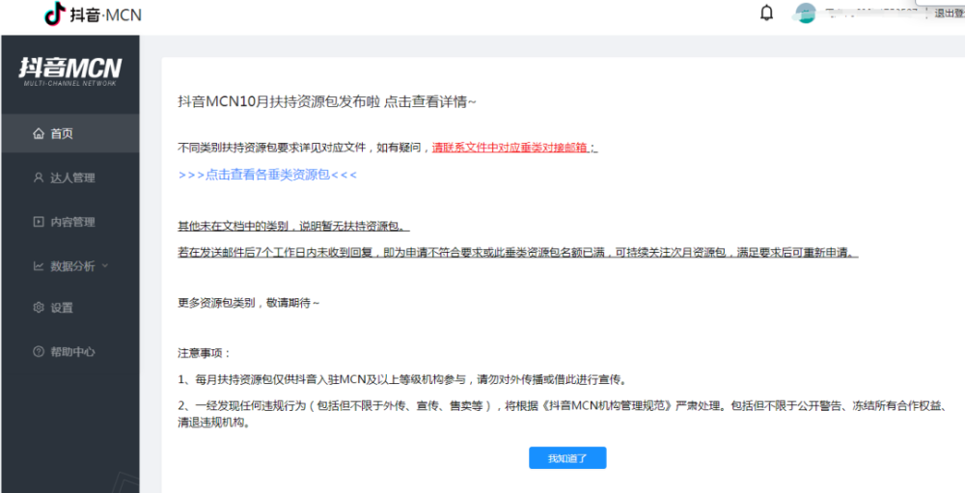Click the gear icon beside 设置
Screen dimensions: 965x493
click(x=39, y=307)
